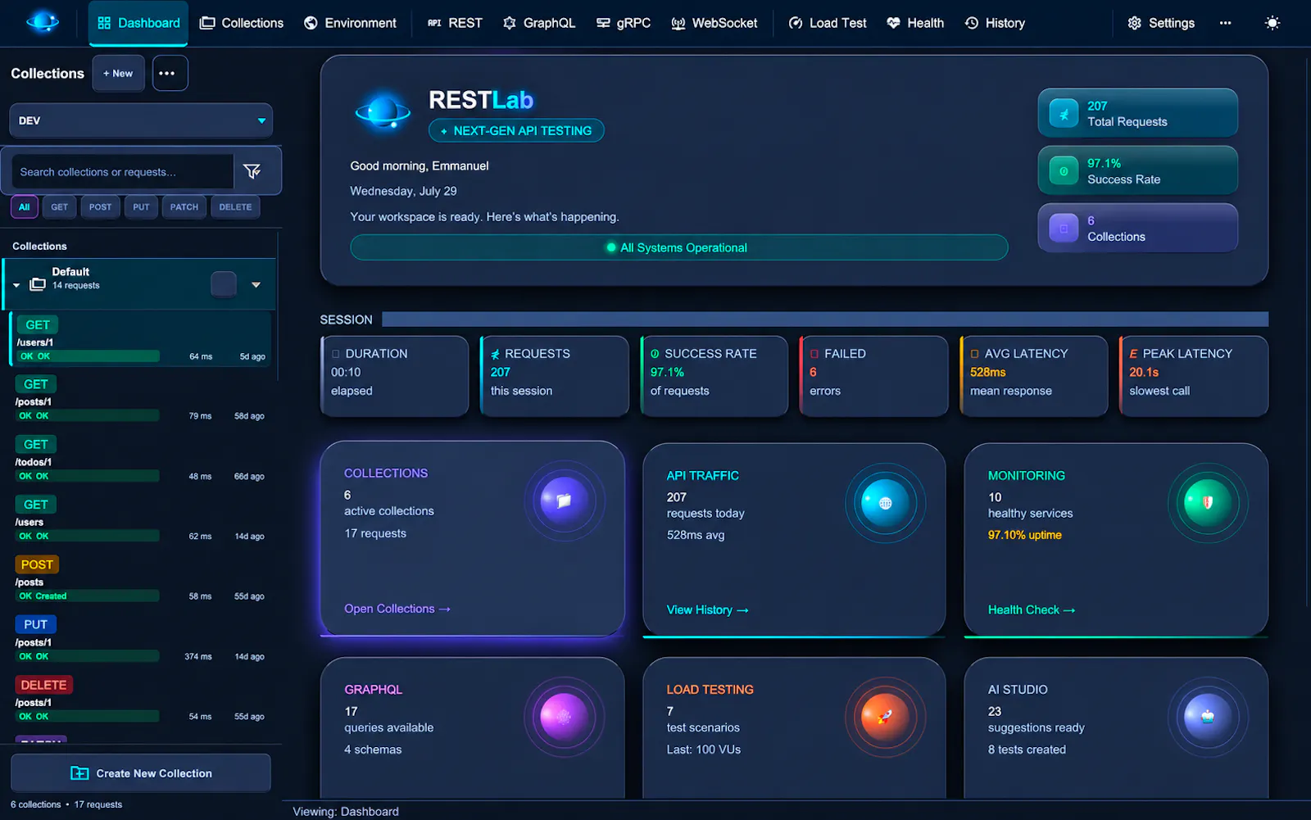Toggle the All method filter chip

click(x=25, y=207)
